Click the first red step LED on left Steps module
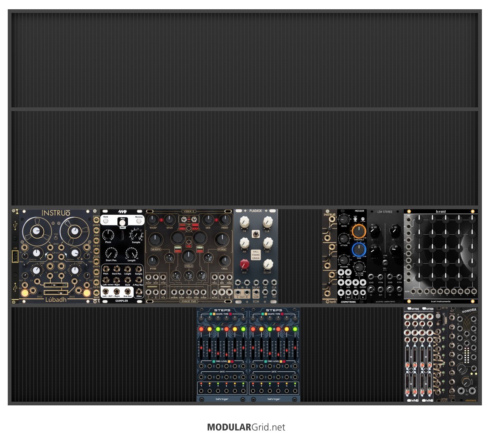This screenshot has height=435, width=493. (x=201, y=329)
